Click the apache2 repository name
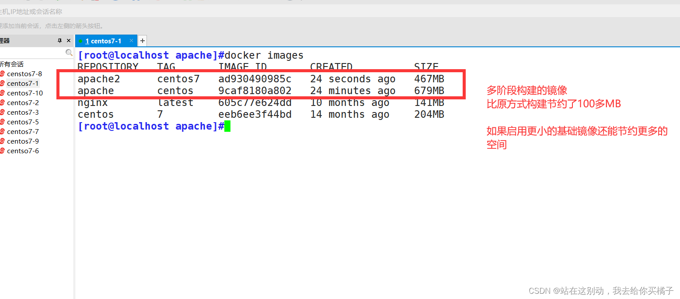 tap(99, 79)
